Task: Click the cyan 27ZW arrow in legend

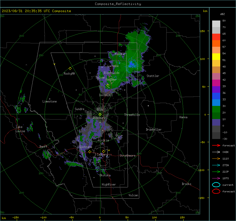Action: point(216,165)
